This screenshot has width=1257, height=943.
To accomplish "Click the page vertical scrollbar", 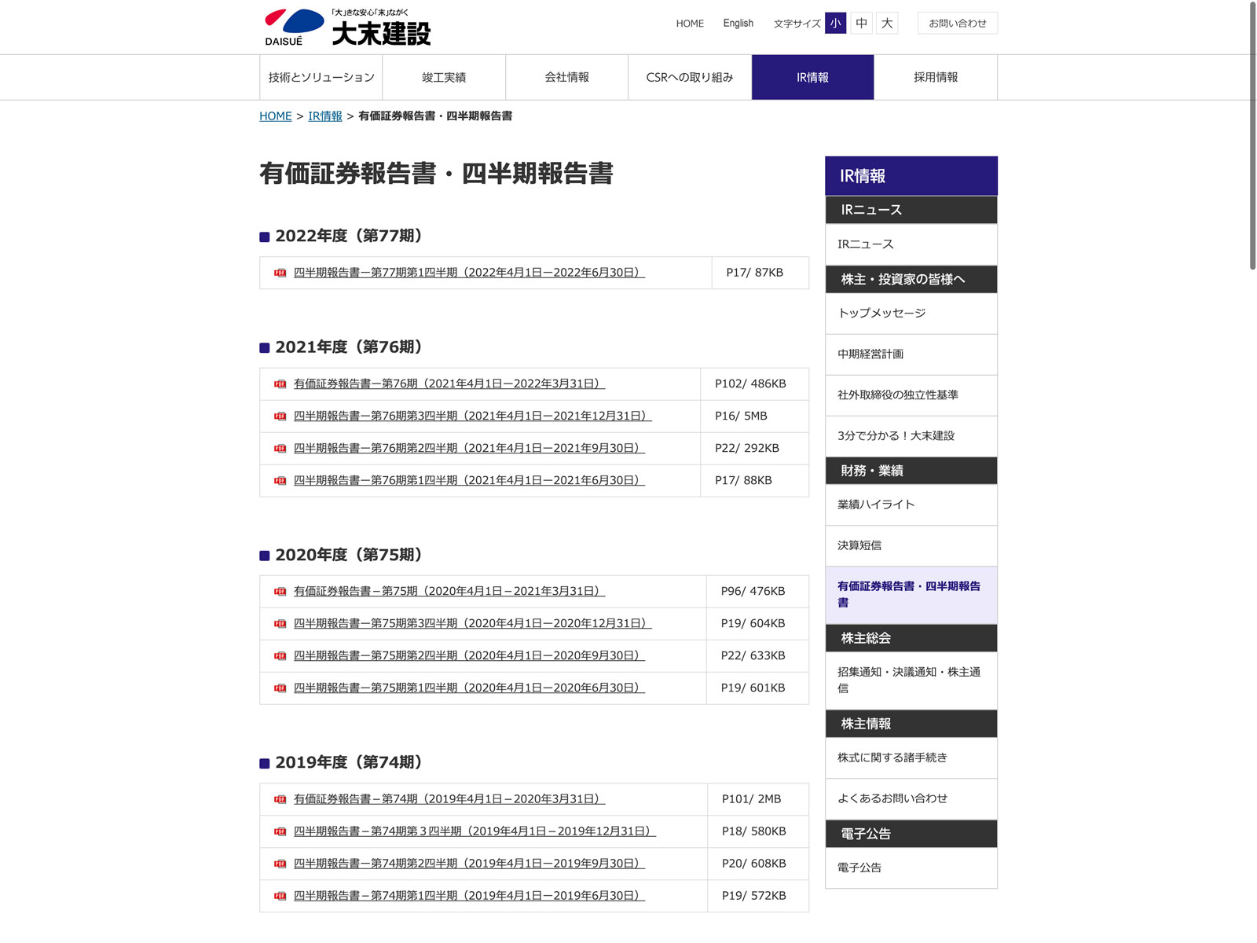I will tap(1252, 135).
